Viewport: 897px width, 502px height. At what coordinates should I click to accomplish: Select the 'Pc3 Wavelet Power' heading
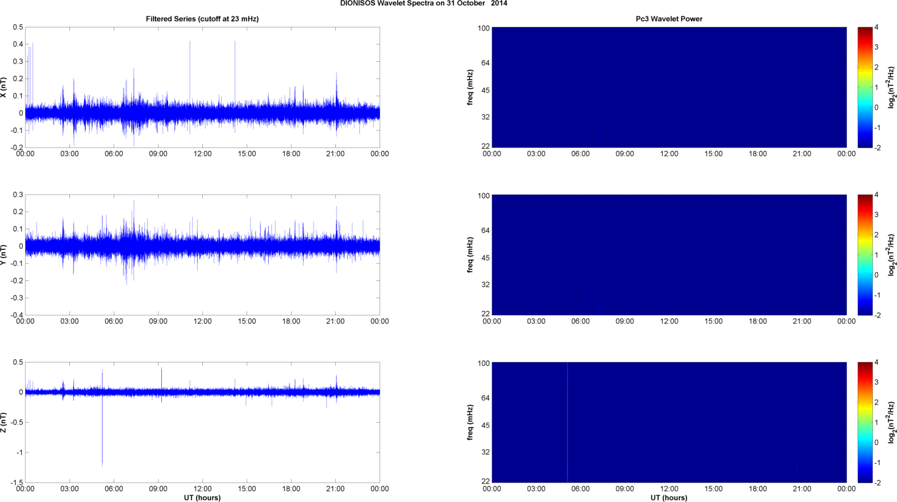coord(669,19)
